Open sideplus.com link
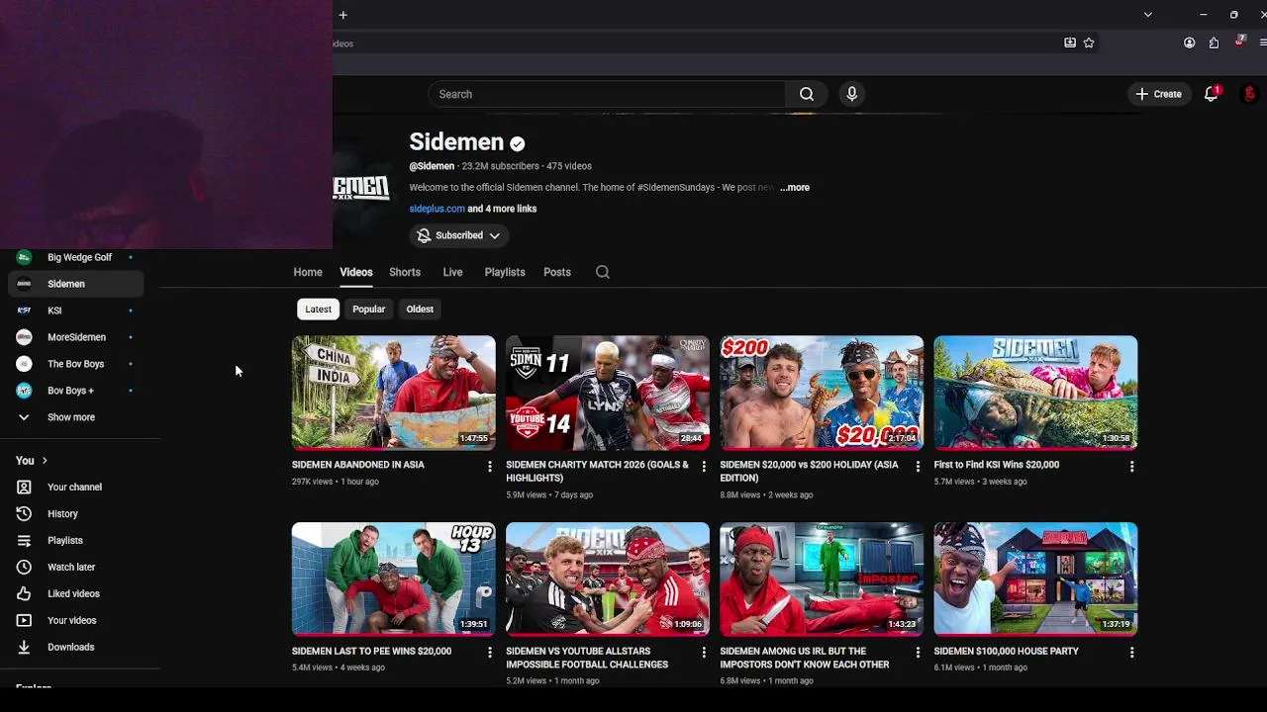The width and height of the screenshot is (1267, 712). [437, 209]
